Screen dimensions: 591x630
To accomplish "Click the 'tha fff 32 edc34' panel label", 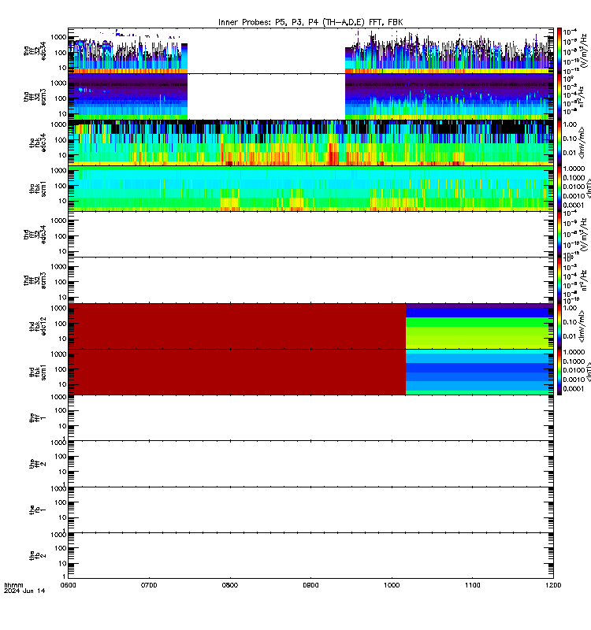I will tap(35, 50).
